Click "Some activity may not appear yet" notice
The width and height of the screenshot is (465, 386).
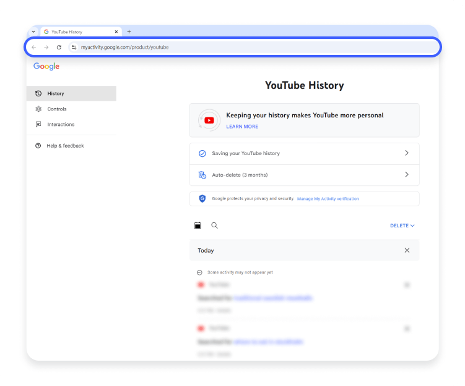click(240, 272)
